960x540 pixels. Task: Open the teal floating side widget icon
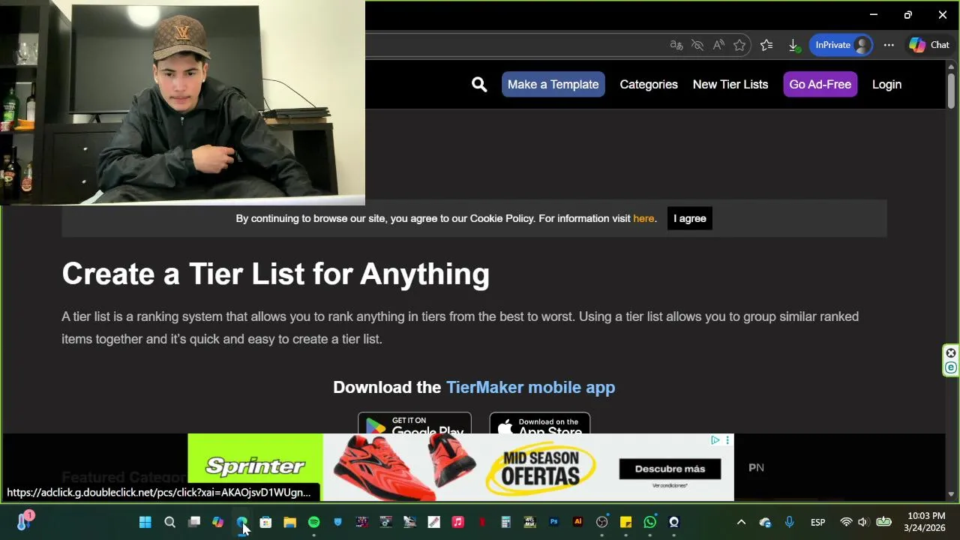pos(951,367)
